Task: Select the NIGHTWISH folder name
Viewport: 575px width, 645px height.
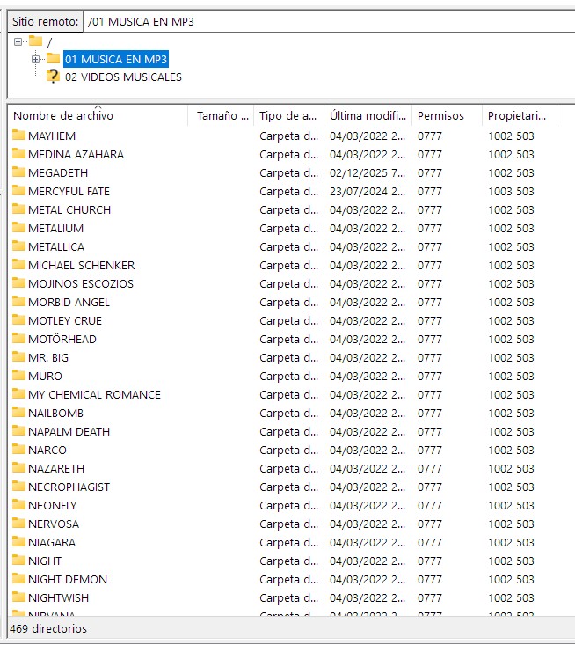Action: (58, 598)
